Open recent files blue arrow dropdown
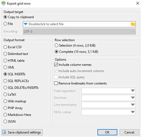Viewport: 141px width, 137px height. (26, 24)
